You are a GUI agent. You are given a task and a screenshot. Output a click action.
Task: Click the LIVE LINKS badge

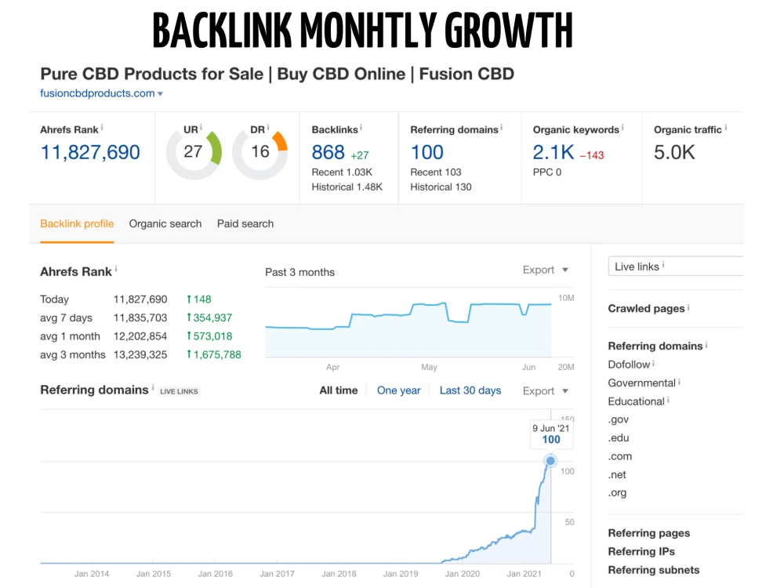[x=179, y=391]
